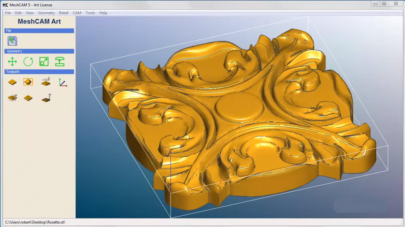Image resolution: width=405 pixels, height=227 pixels.
Task: Click the load file icon under File section
Action: click(x=12, y=41)
